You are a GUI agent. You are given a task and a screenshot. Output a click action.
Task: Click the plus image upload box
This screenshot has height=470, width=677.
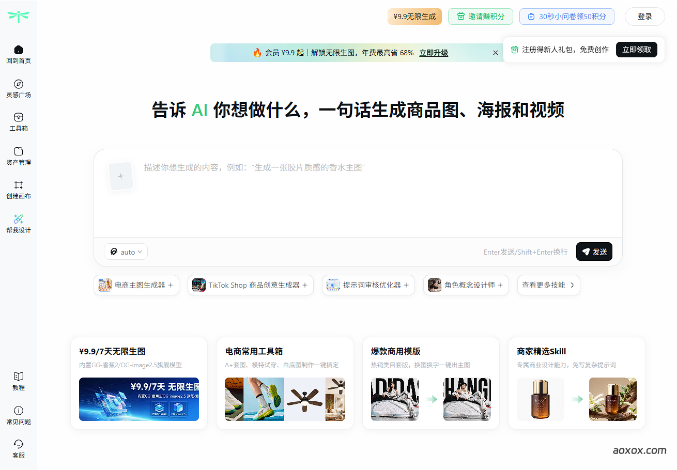click(x=121, y=176)
